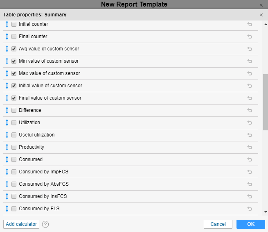Click the scrollbar down arrow
Screen dimensions: 268x232
tap(266, 212)
